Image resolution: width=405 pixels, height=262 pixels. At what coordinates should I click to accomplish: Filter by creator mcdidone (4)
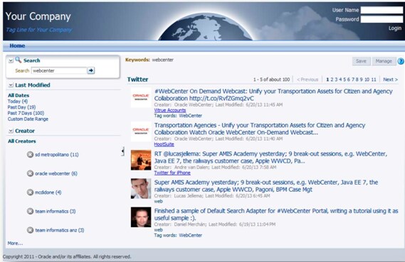pos(48,192)
